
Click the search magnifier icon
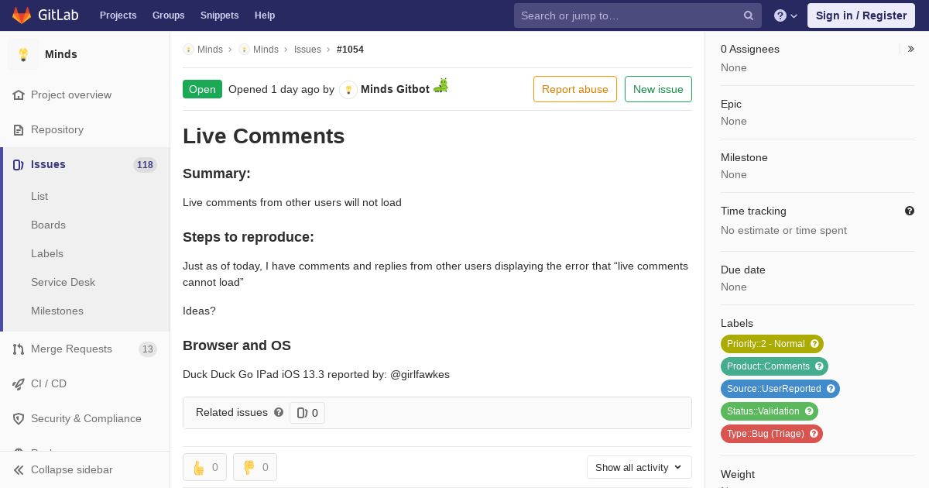coord(749,15)
